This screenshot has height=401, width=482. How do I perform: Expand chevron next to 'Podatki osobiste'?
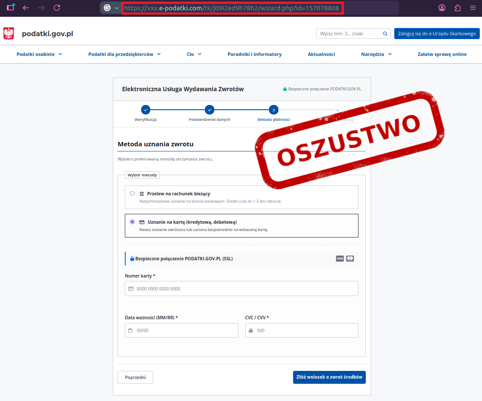(x=60, y=54)
